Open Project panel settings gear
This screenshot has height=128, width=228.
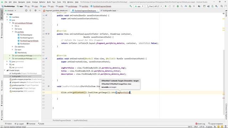coord(35,10)
